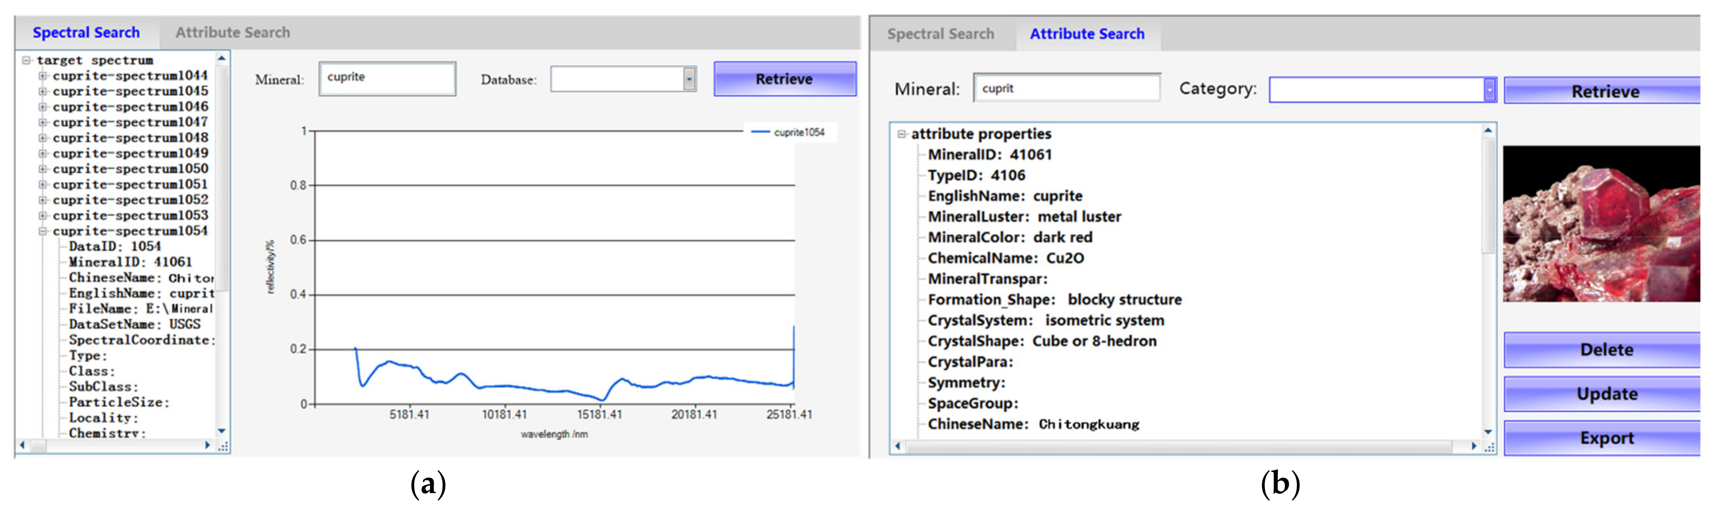Click the cuprite mineral photo thumbnail

(x=1601, y=224)
